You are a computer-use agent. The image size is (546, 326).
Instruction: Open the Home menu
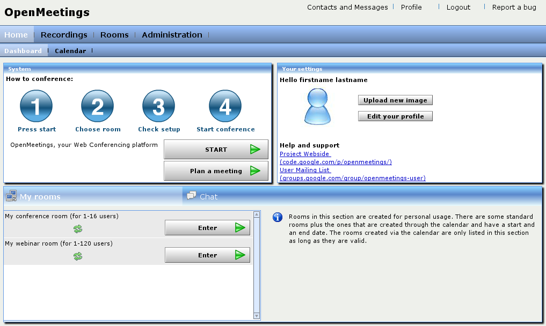coord(16,35)
